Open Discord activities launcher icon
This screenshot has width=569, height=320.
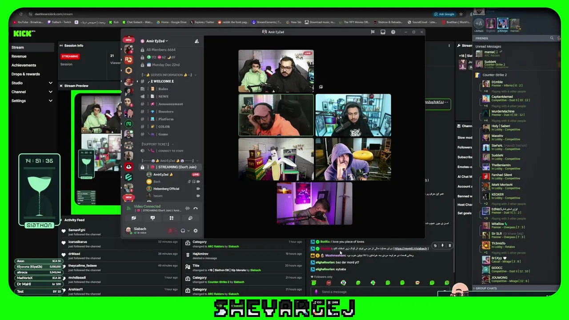point(172,218)
